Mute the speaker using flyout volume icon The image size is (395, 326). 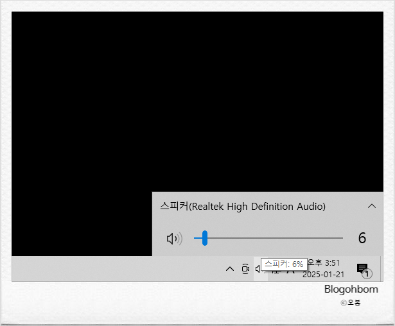[x=174, y=239]
